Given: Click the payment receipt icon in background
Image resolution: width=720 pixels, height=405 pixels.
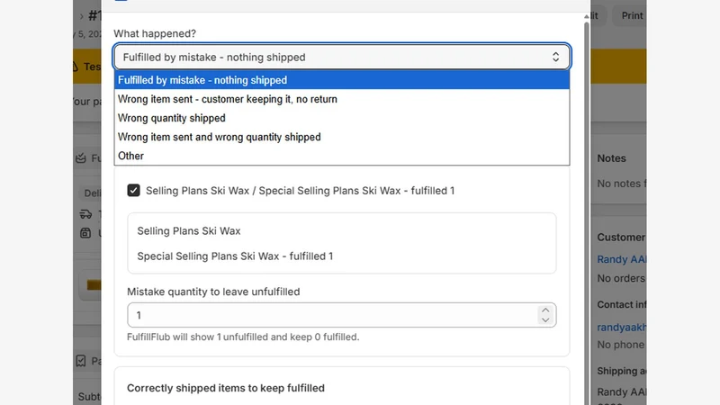Looking at the screenshot, I should 81,361.
